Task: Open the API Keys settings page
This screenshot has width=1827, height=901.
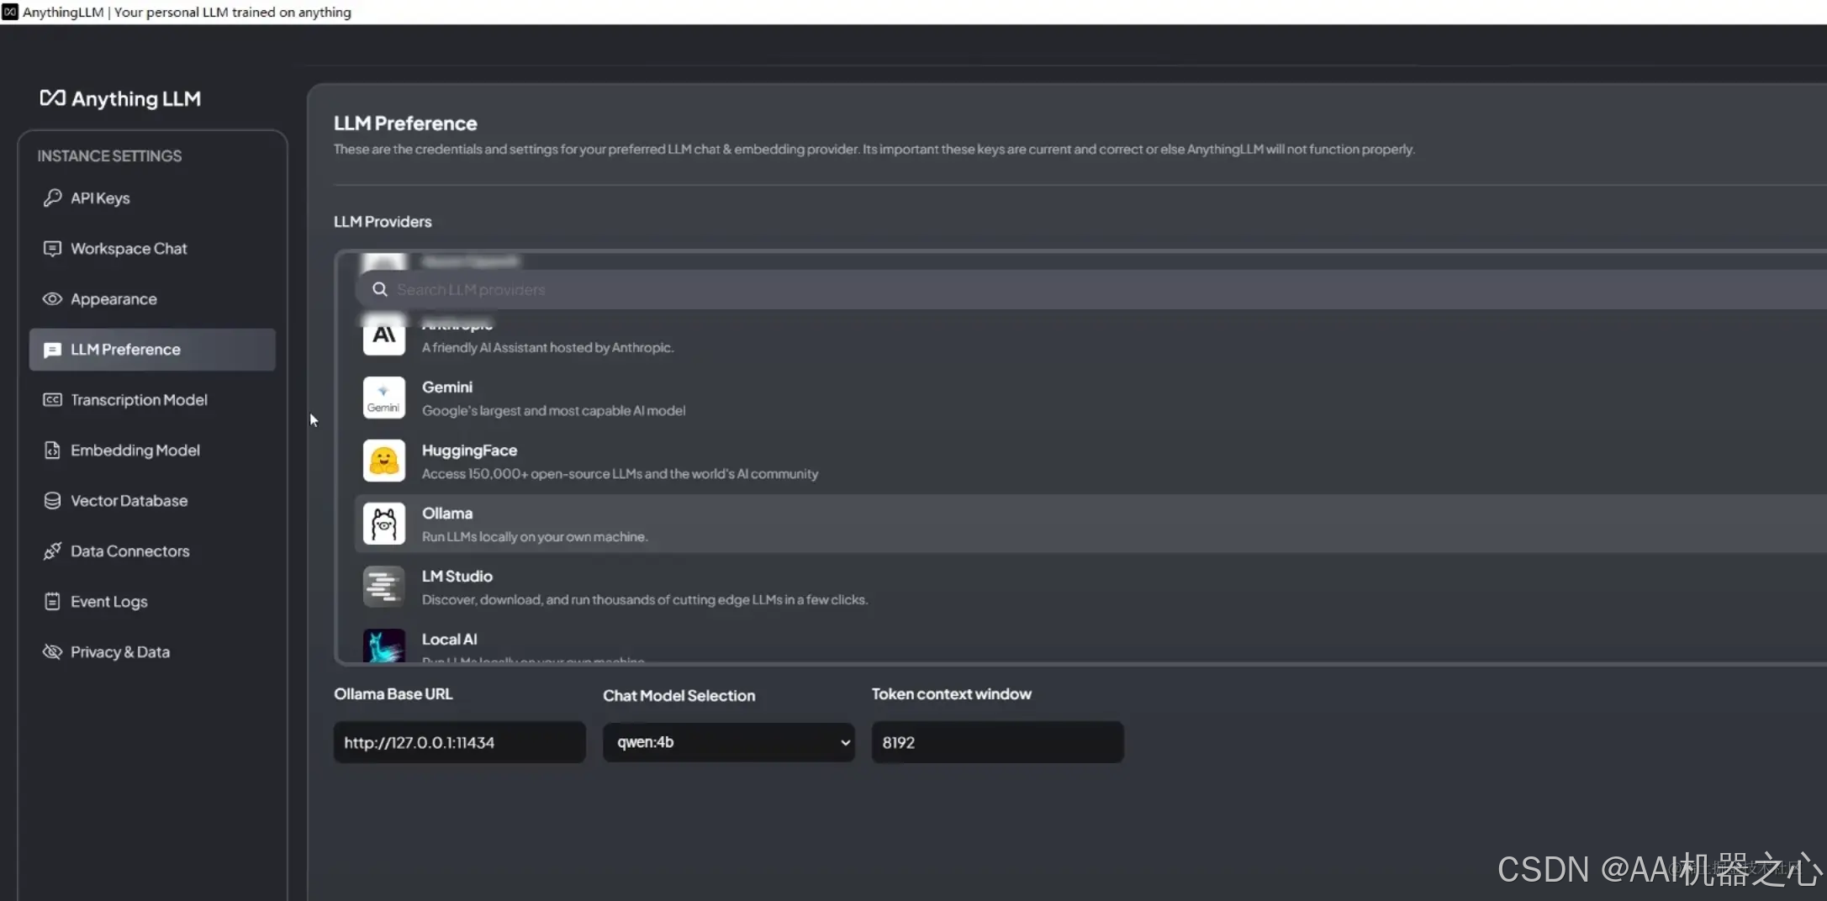Action: click(152, 198)
